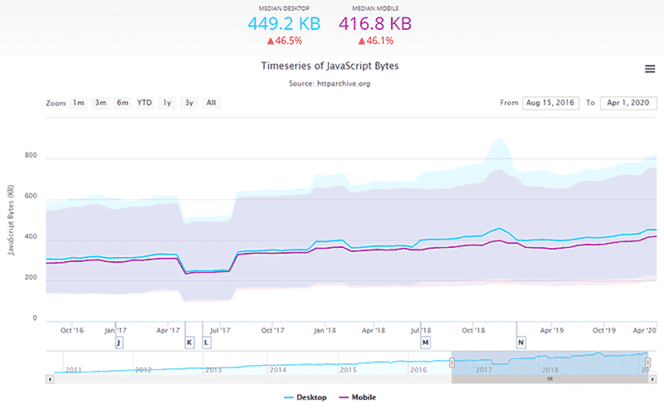Image resolution: width=664 pixels, height=408 pixels.
Task: Click the M annotation flag
Action: pos(425,342)
